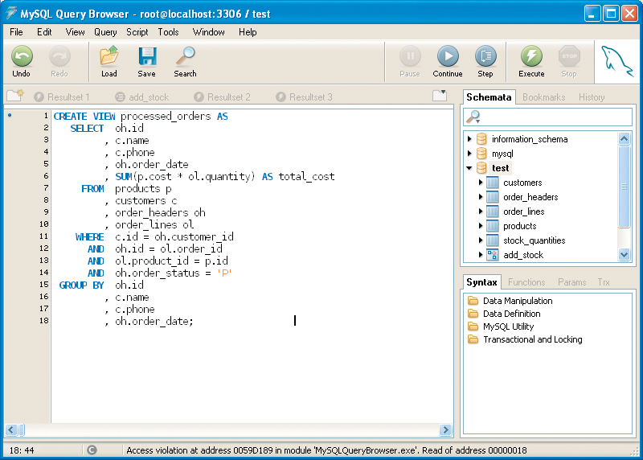
Task: Open Transactional and Locking folder
Action: [x=526, y=339]
